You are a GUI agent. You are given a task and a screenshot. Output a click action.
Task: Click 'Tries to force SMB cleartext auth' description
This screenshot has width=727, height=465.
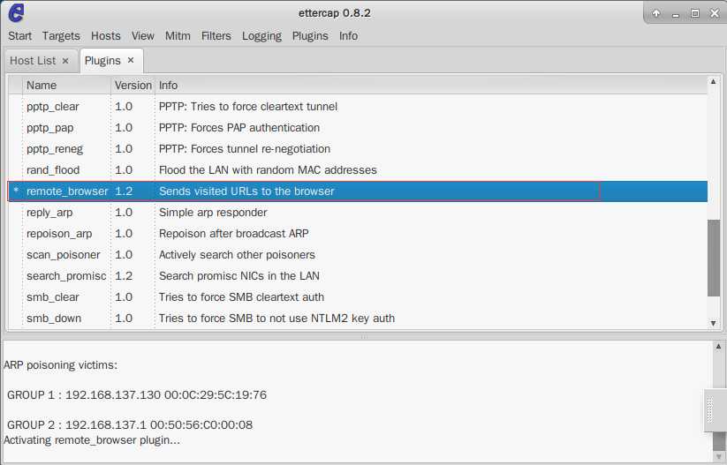241,296
